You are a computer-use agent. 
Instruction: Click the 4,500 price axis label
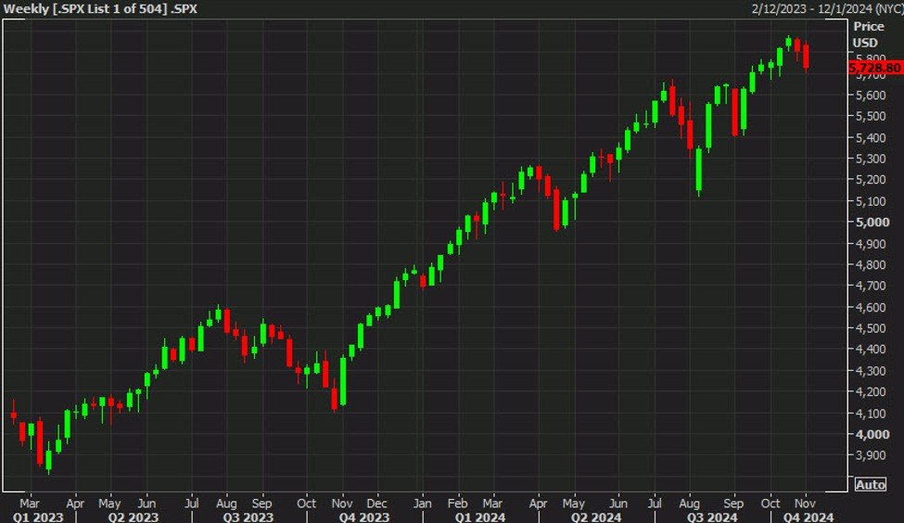[x=870, y=328]
